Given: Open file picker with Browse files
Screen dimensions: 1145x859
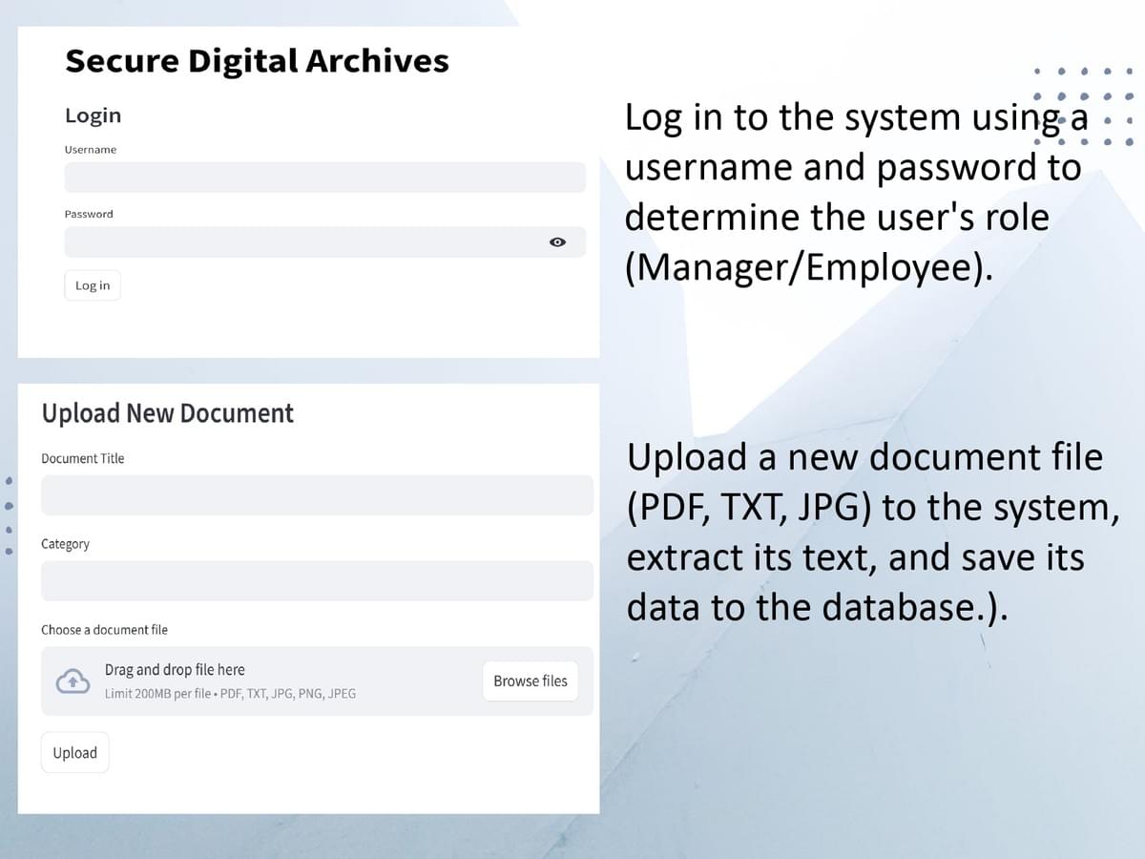Looking at the screenshot, I should (531, 681).
